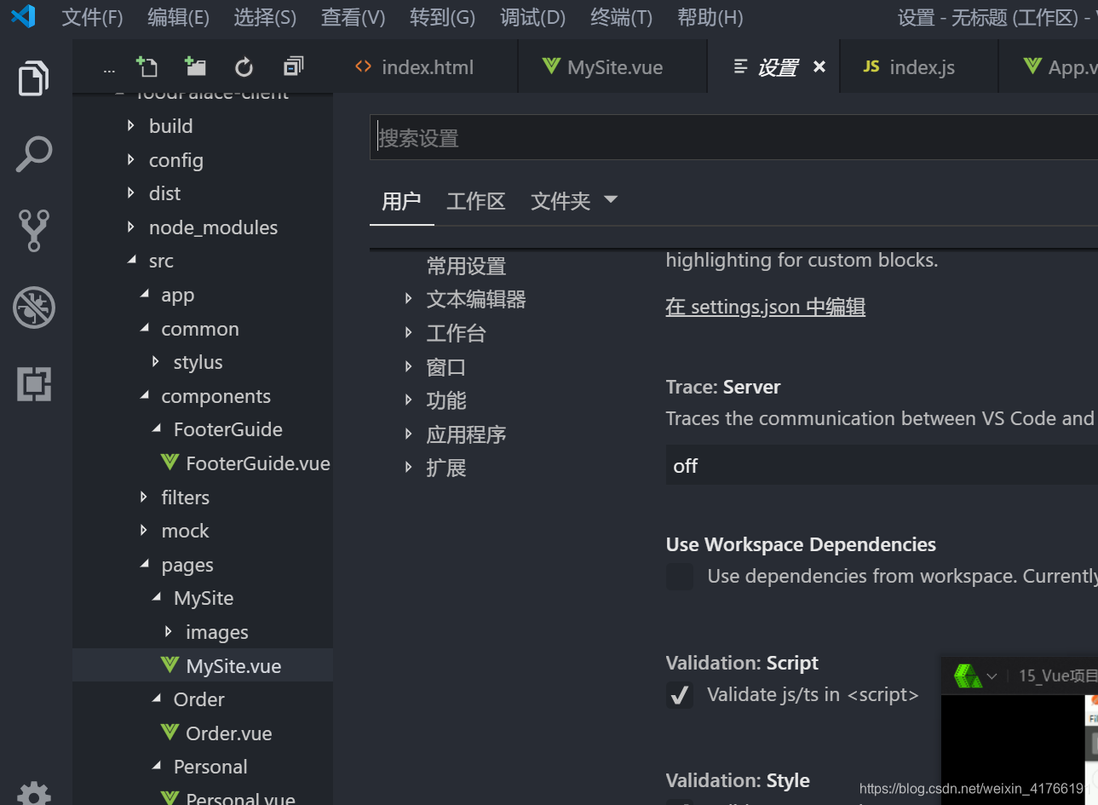
Task: Open explorer more actions ellipsis
Action: point(109,70)
